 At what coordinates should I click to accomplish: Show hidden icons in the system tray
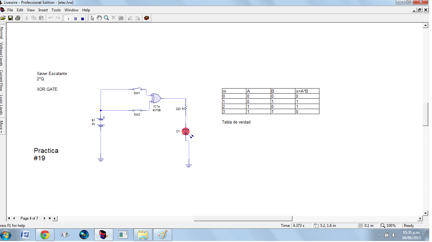pyautogui.click(x=379, y=235)
